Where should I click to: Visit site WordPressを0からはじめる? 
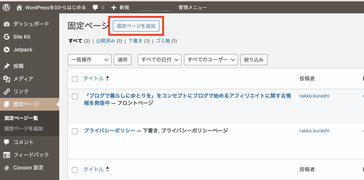tap(55, 8)
